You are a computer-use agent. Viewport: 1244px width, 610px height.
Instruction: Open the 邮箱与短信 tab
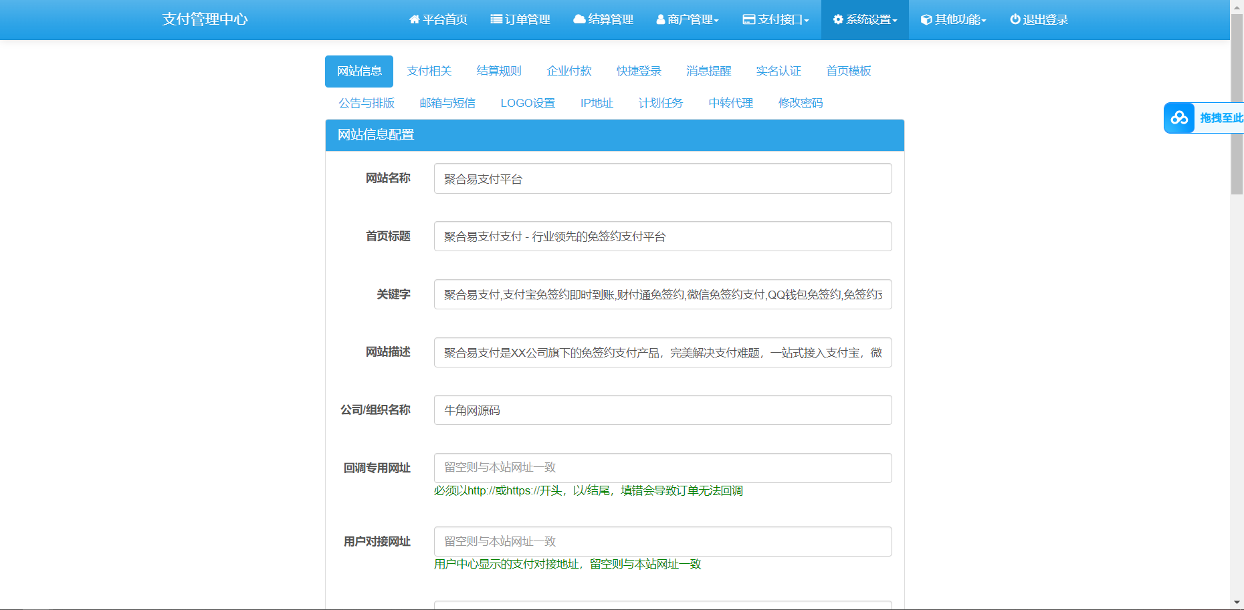point(447,103)
